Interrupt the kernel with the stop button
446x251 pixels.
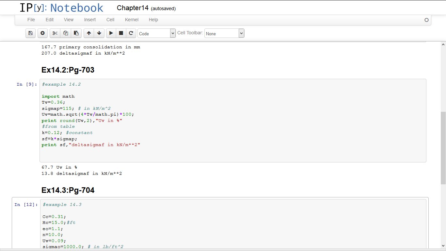pos(121,33)
